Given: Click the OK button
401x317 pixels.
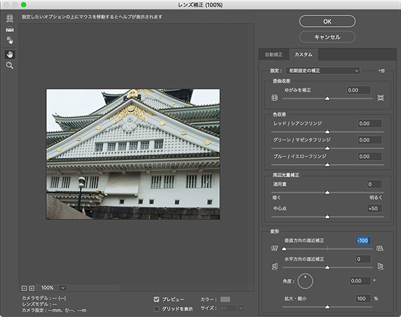Looking at the screenshot, I should pos(327,21).
